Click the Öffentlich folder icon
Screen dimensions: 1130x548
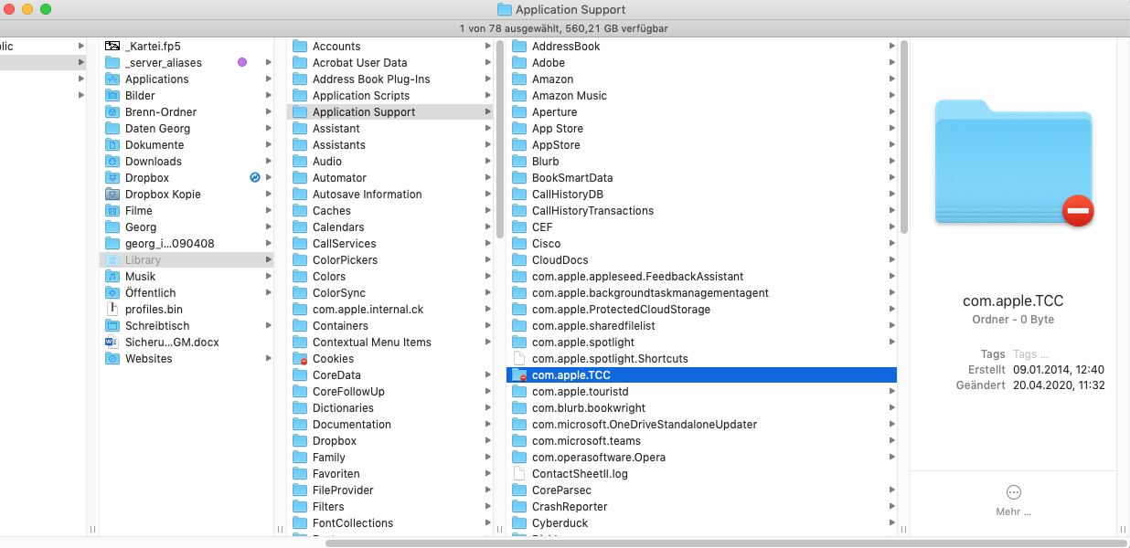(112, 292)
